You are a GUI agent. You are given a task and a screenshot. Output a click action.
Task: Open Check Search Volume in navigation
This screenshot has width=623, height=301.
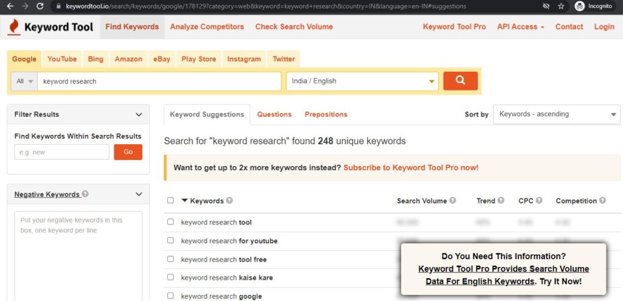pyautogui.click(x=294, y=27)
